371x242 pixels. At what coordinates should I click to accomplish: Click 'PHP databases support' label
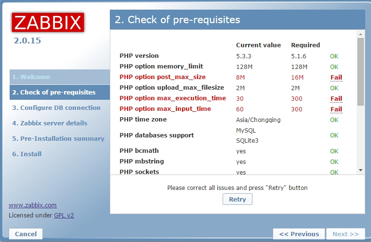tap(157, 135)
